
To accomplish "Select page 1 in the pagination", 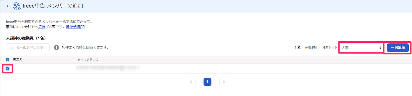I will click(x=207, y=82).
